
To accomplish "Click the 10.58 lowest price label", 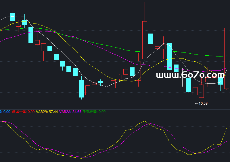I will tap(203, 104).
